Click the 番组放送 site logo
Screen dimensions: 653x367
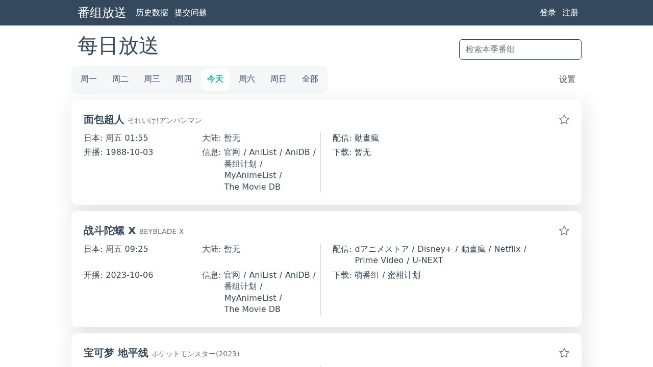click(x=102, y=13)
